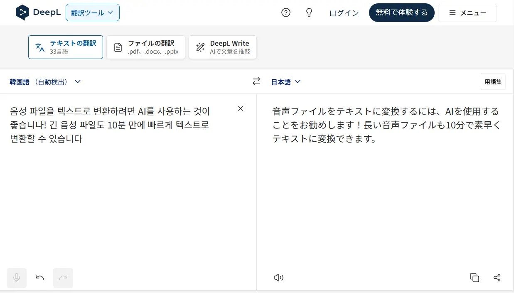Click the lightbulb tips icon

coord(309,12)
